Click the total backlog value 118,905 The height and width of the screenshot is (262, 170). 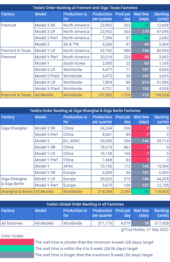[160, 191]
